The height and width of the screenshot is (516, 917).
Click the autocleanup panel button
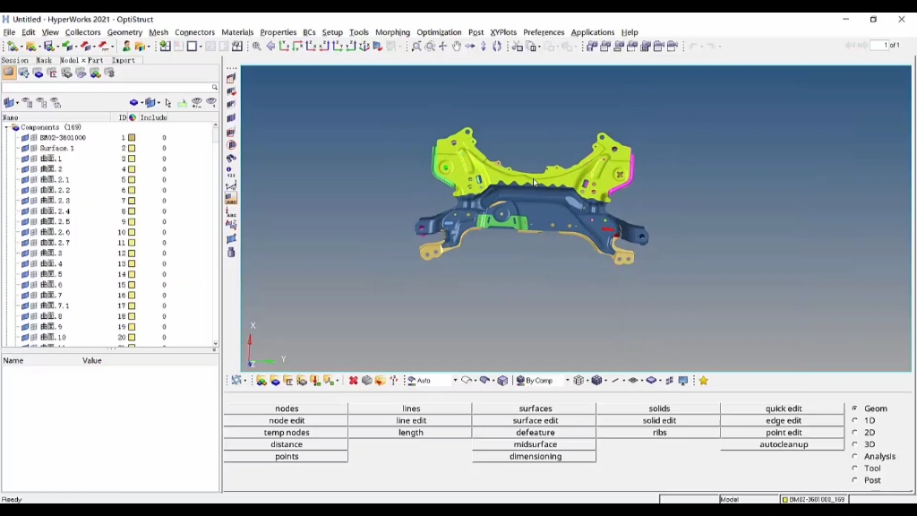coord(784,444)
